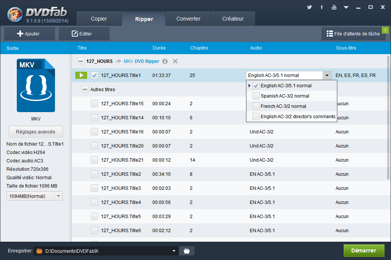This screenshot has width=391, height=260.
Task: Select the 127_HOURS.Title2 row title
Action: [121, 174]
